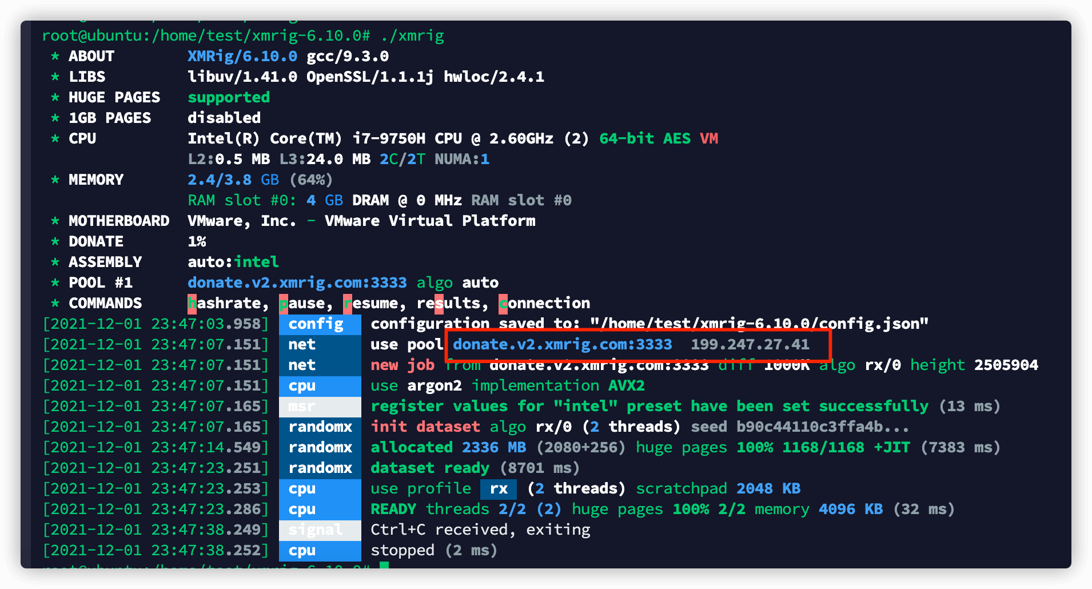Click the 'stopped (2 ms)' message
The height and width of the screenshot is (589, 1092).
(x=435, y=550)
